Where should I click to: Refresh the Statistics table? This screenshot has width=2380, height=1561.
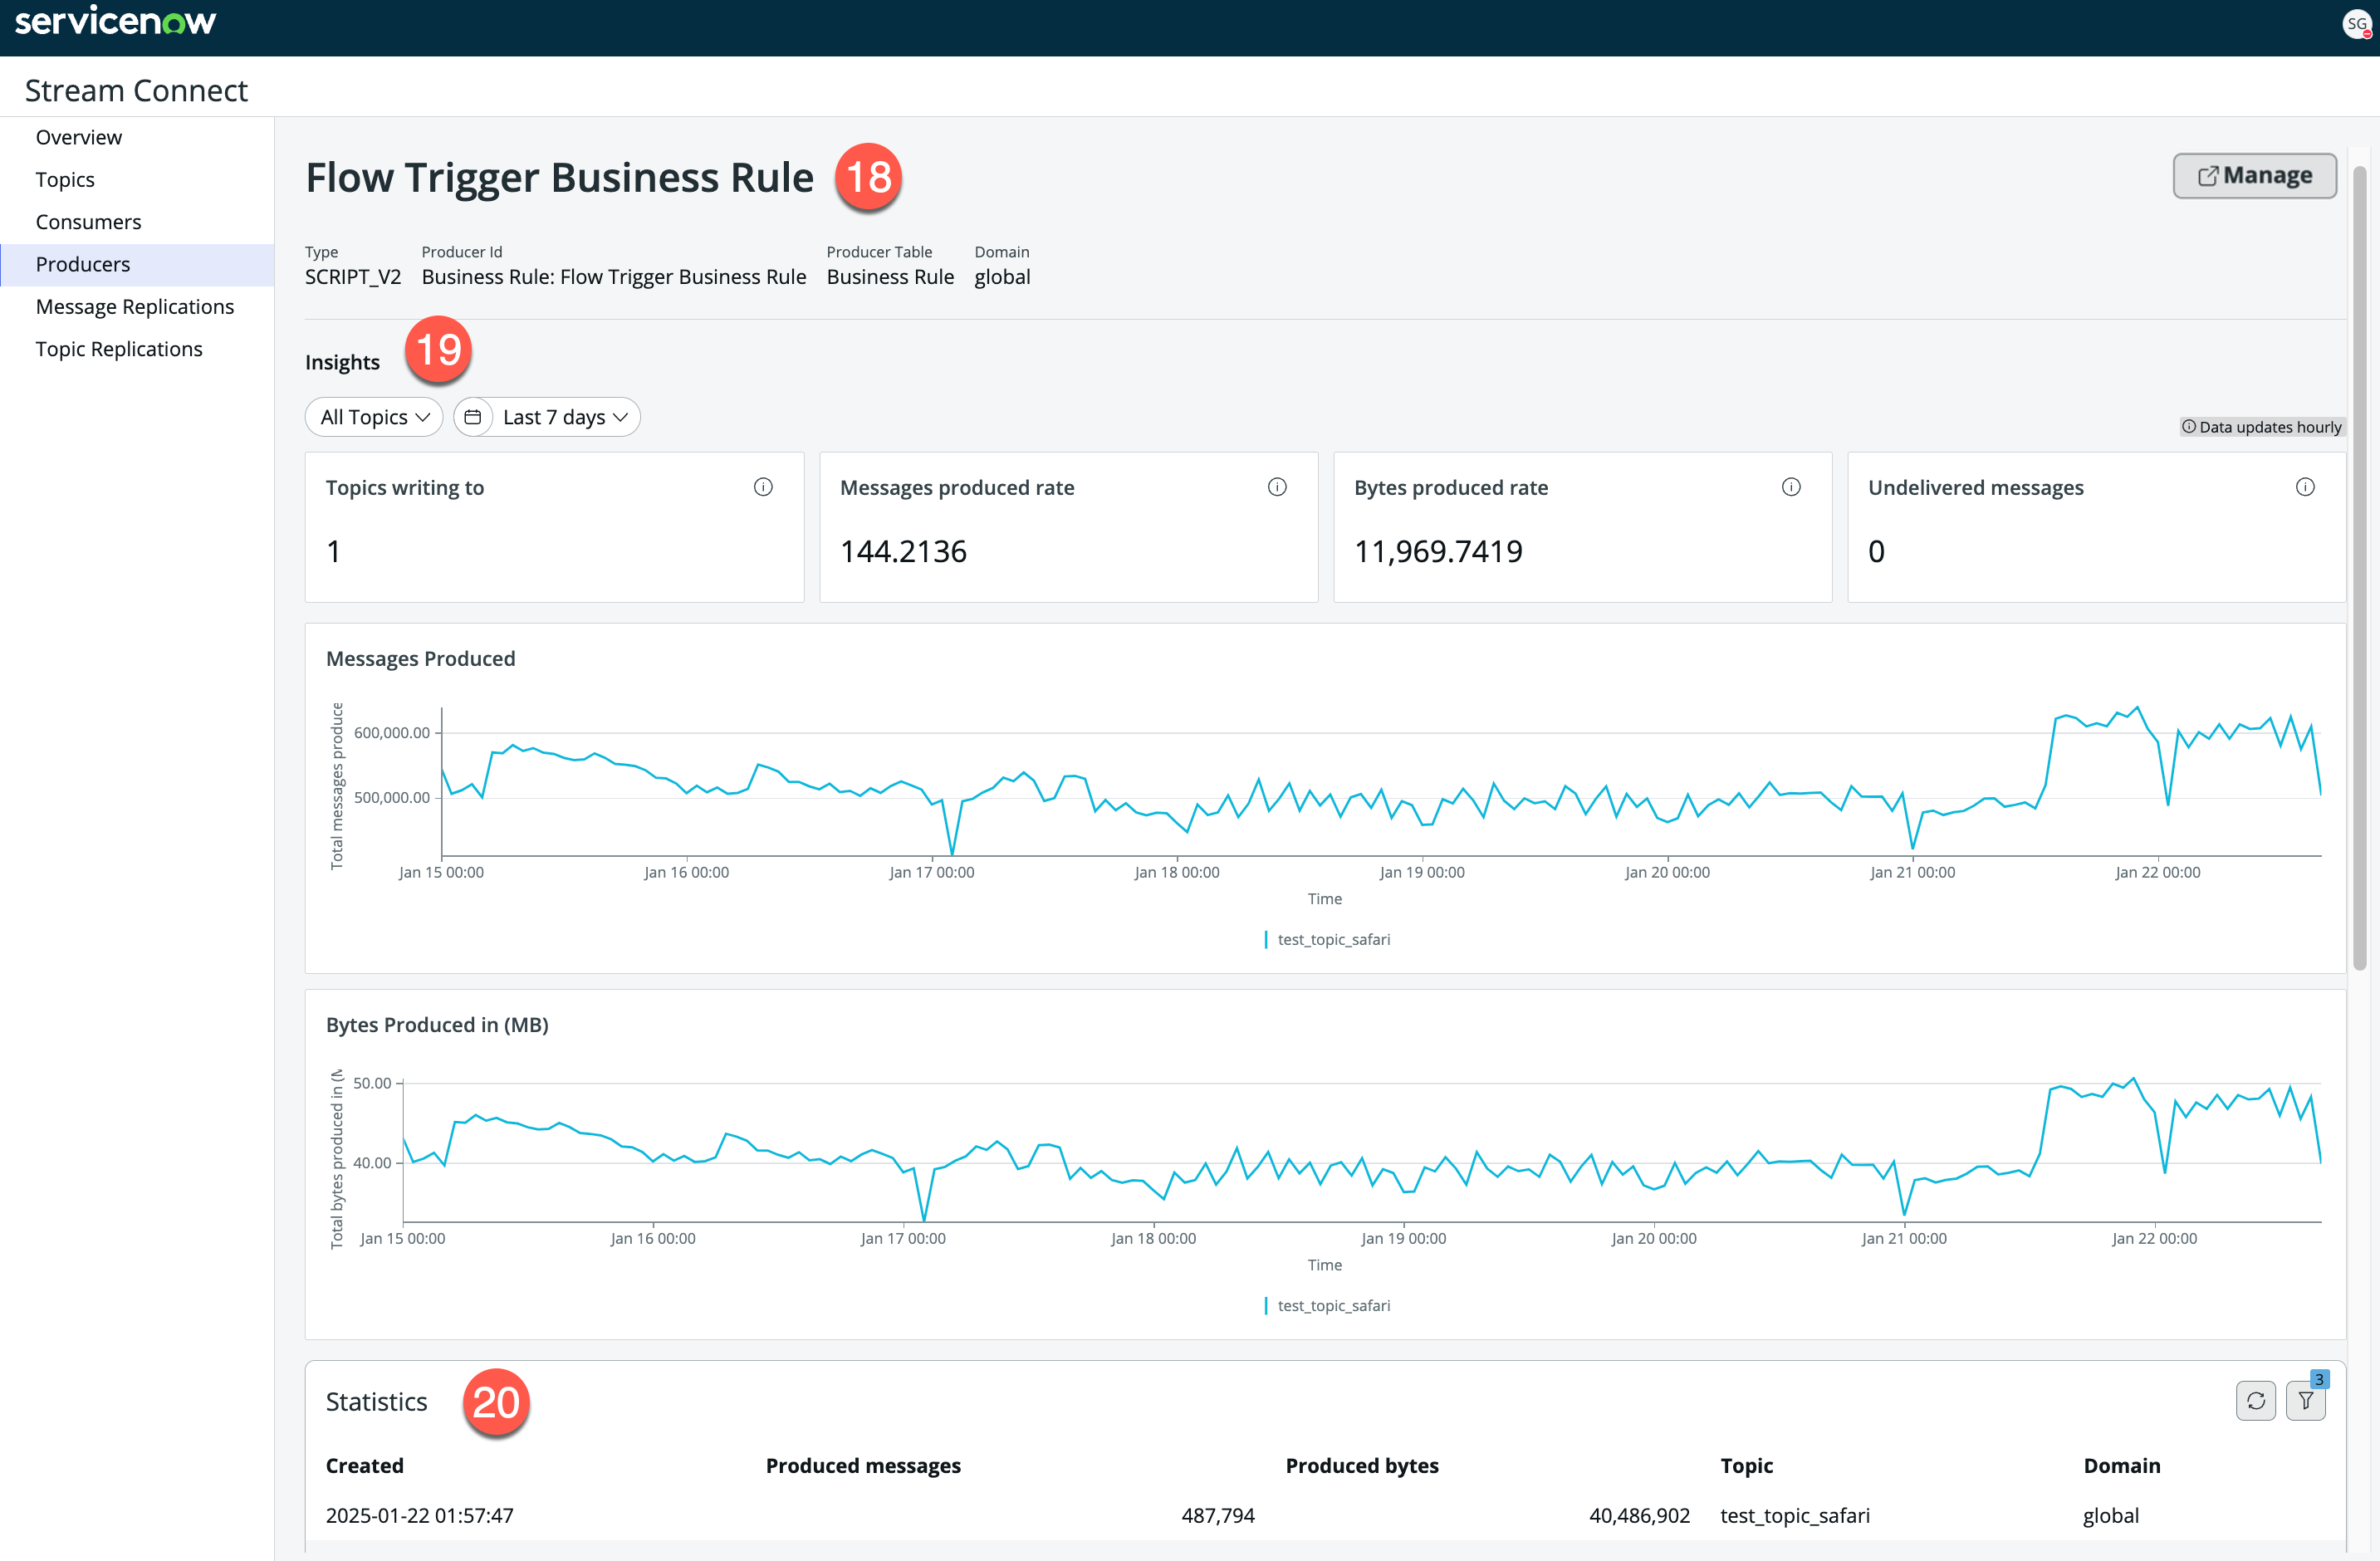(x=2256, y=1401)
